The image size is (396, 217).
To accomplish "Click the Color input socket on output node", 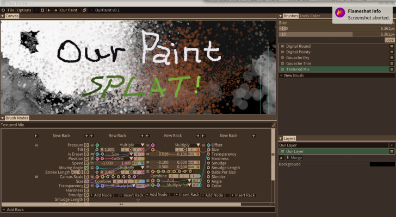I will point(208,186).
